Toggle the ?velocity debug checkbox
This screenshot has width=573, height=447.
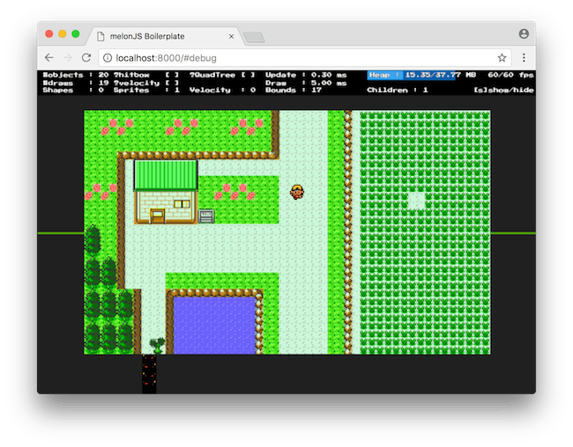pyautogui.click(x=172, y=83)
